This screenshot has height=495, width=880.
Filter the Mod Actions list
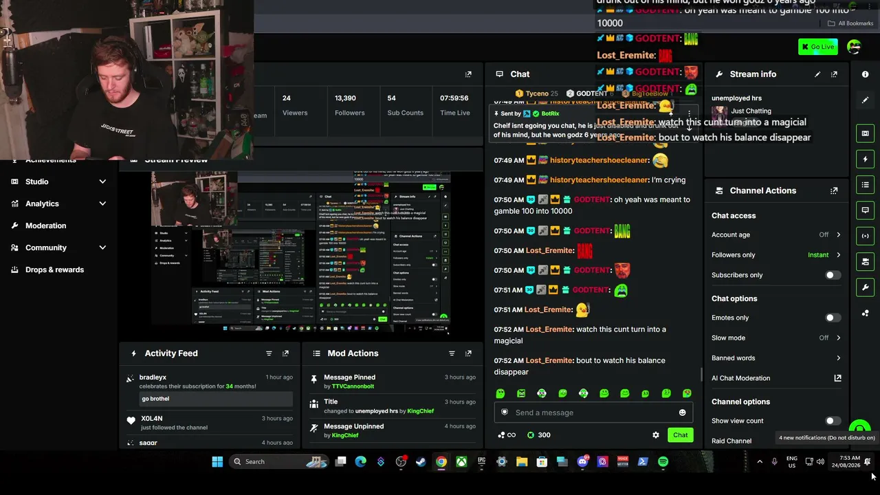pos(452,353)
